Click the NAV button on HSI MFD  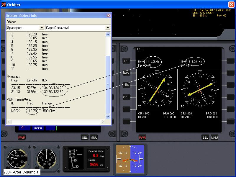coord(126,73)
